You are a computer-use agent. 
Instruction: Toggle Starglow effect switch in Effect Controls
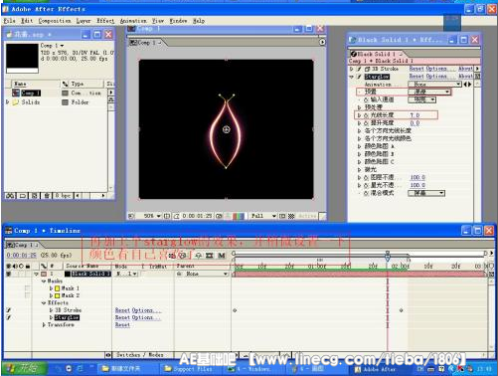[359, 77]
